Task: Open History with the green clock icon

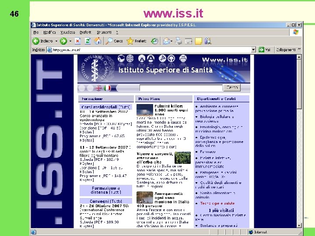Action: pyautogui.click(x=154, y=41)
